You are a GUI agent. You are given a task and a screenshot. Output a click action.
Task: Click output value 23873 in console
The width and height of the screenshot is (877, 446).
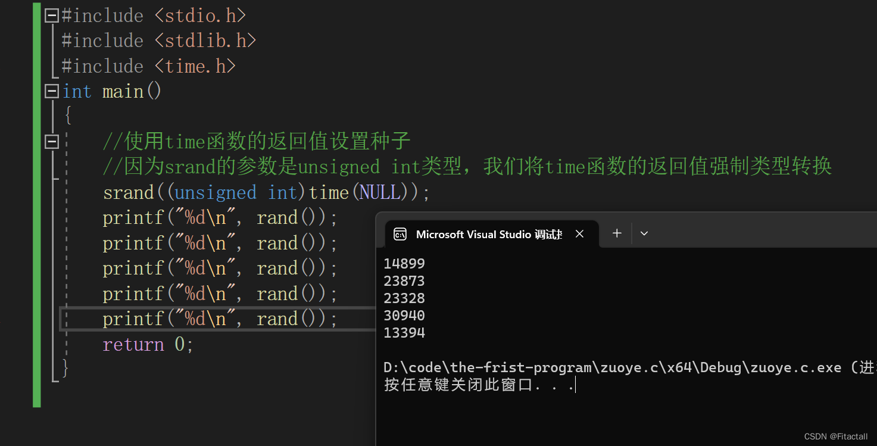coord(404,280)
